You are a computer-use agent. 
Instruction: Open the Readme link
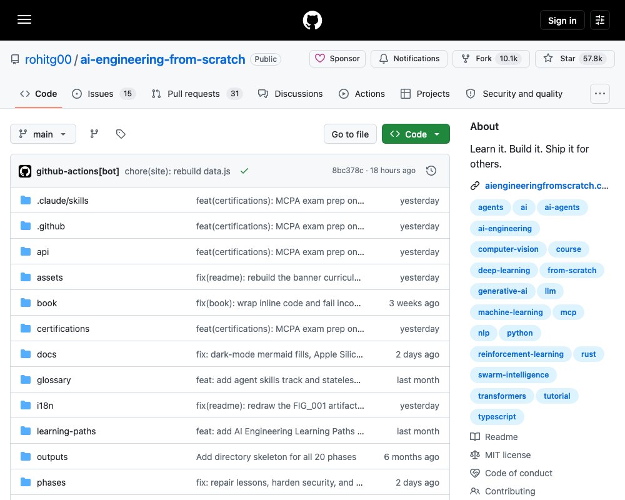tap(494, 437)
